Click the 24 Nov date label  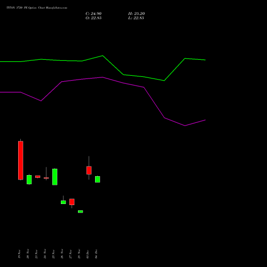pyautogui.click(x=45, y=254)
